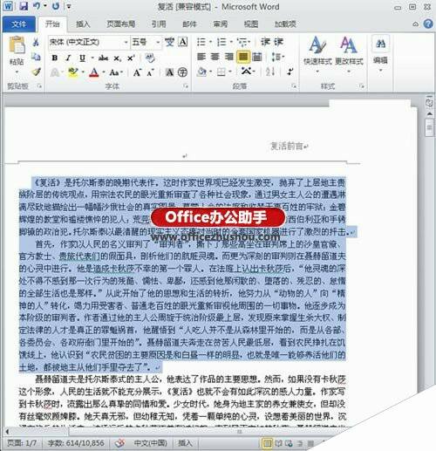Toggle superscript x² formatting
Viewport: 436px width, 451px height.
(x=131, y=58)
